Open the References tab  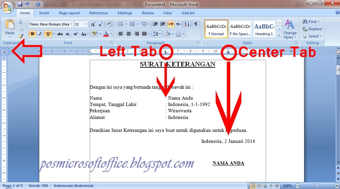tap(98, 13)
